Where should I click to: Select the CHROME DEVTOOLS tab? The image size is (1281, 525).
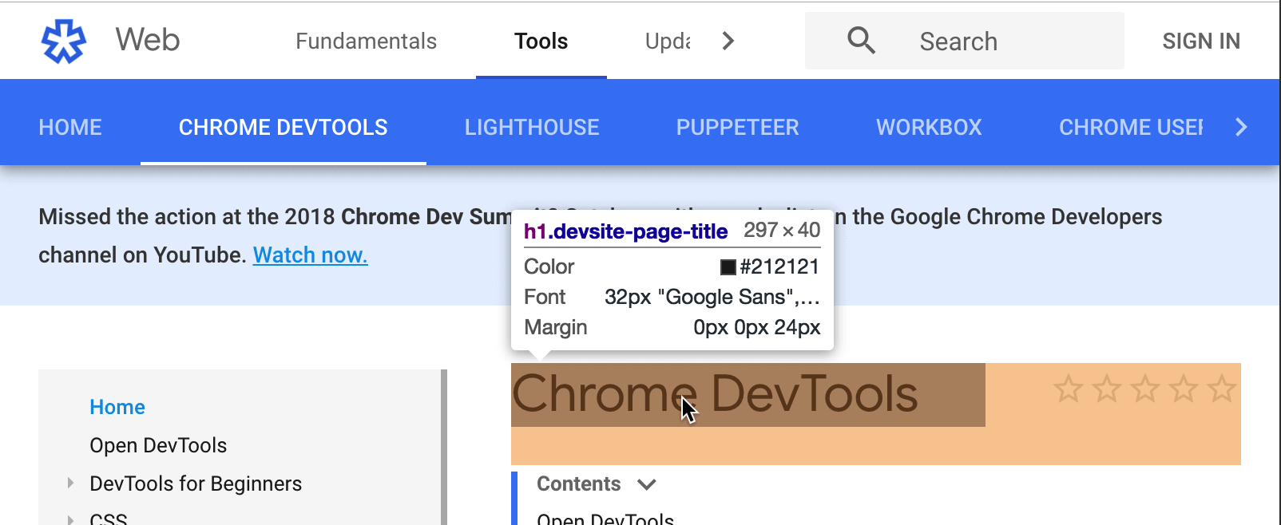click(x=284, y=127)
